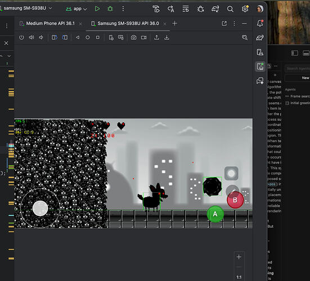310x281 pixels.
Task: Click the Apply Changes and Restart Activity icon
Action: pos(156,9)
